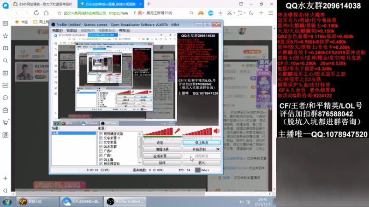The image size is (369, 207).
Task: Expand the scissors tool dropdown arrow
Action: (234, 13)
